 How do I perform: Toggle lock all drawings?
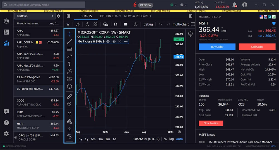[69, 129]
